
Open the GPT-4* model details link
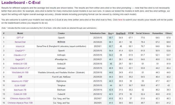click(20, 38)
